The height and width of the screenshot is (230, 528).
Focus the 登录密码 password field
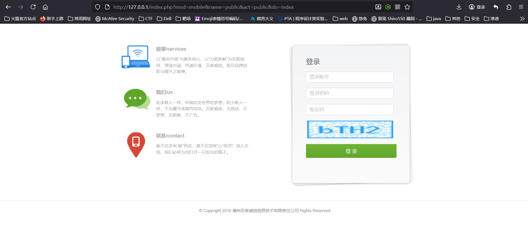(x=350, y=93)
